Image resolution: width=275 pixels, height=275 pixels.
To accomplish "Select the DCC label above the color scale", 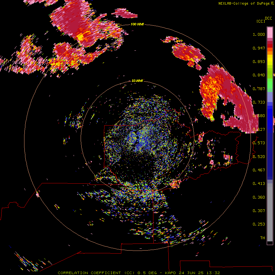I will click(x=269, y=18).
